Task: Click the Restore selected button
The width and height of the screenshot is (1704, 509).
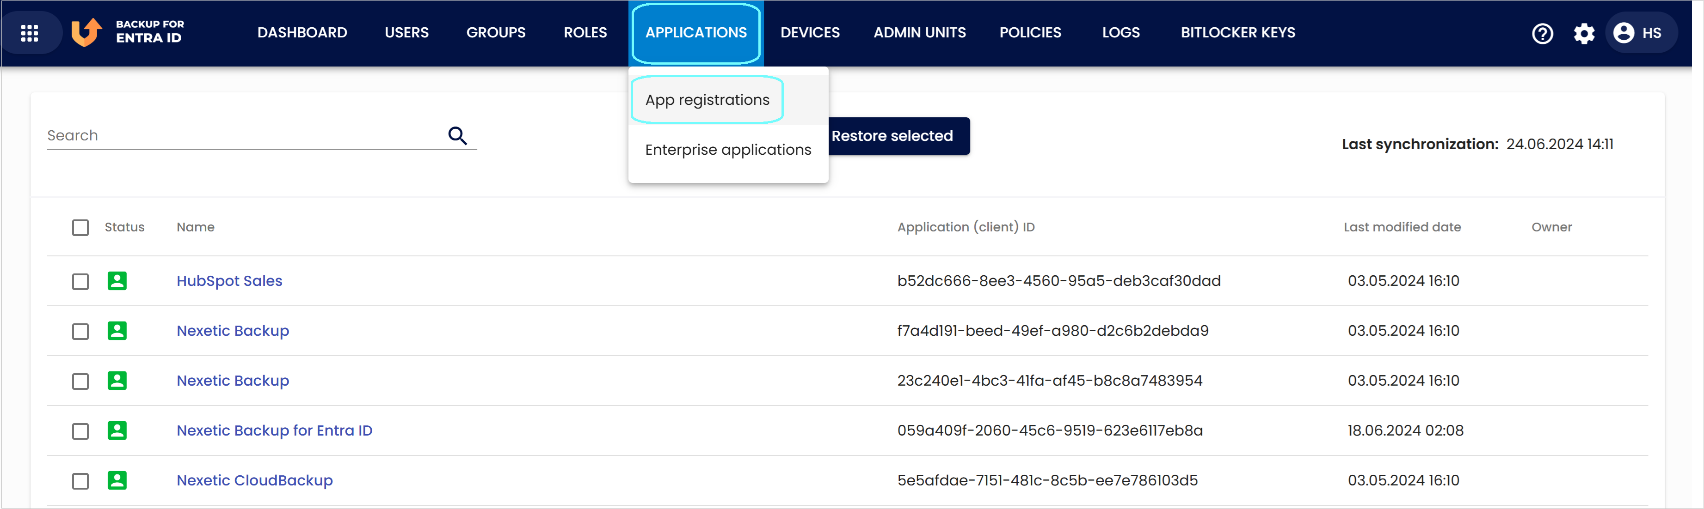Action: pyautogui.click(x=899, y=136)
